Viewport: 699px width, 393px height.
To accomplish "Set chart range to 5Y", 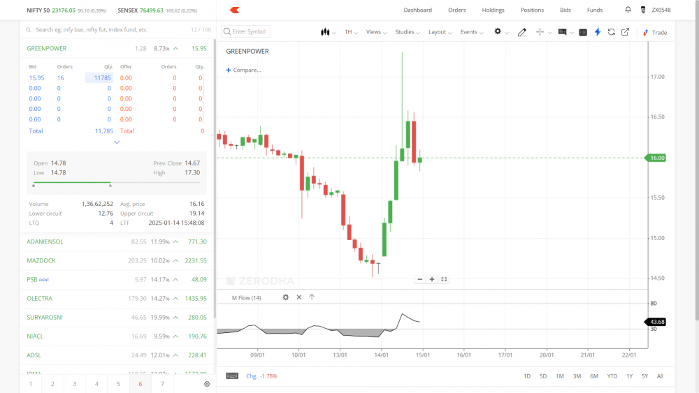I will tap(644, 376).
